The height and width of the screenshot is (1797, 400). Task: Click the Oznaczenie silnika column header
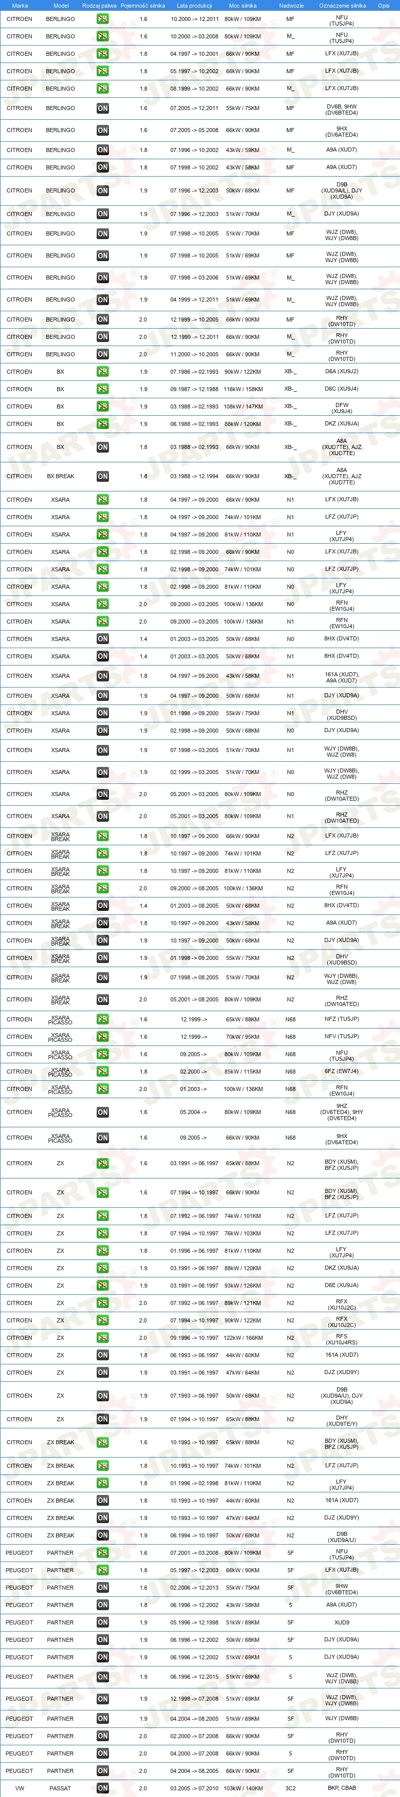click(342, 6)
